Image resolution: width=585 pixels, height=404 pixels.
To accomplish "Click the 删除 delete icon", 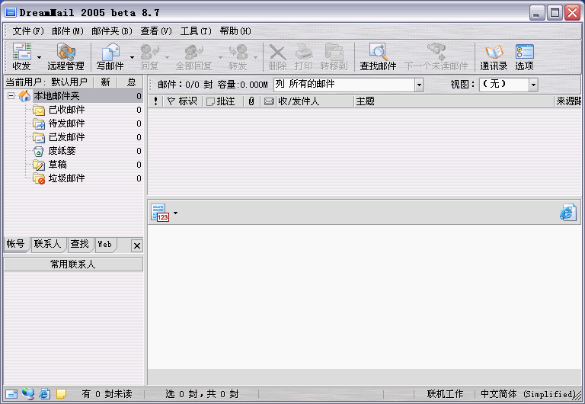I will 277,56.
